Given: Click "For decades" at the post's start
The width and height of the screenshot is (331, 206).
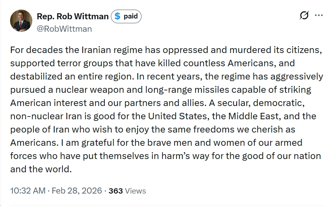Looking at the screenshot, I should tap(31, 50).
